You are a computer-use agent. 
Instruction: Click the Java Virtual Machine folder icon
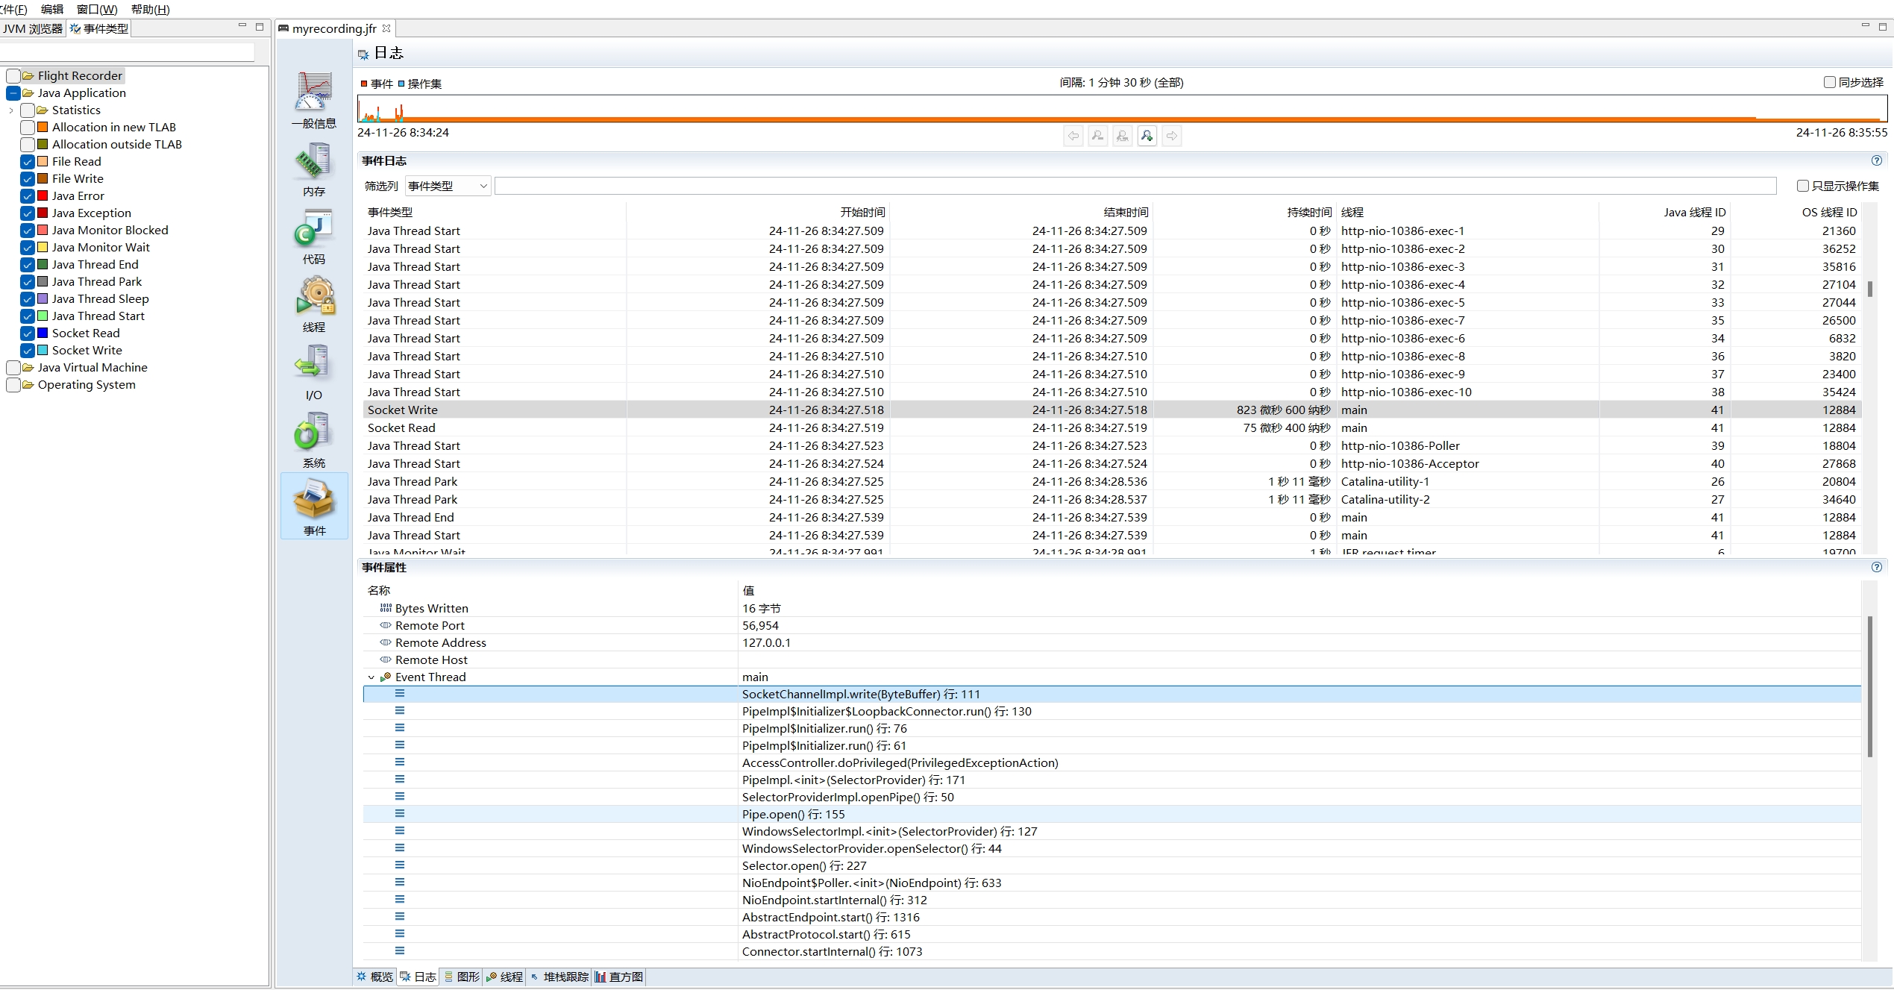coord(28,367)
